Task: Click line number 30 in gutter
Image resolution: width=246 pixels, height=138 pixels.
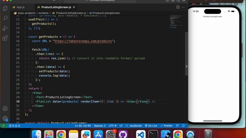Action: pyautogui.click(x=18, y=101)
